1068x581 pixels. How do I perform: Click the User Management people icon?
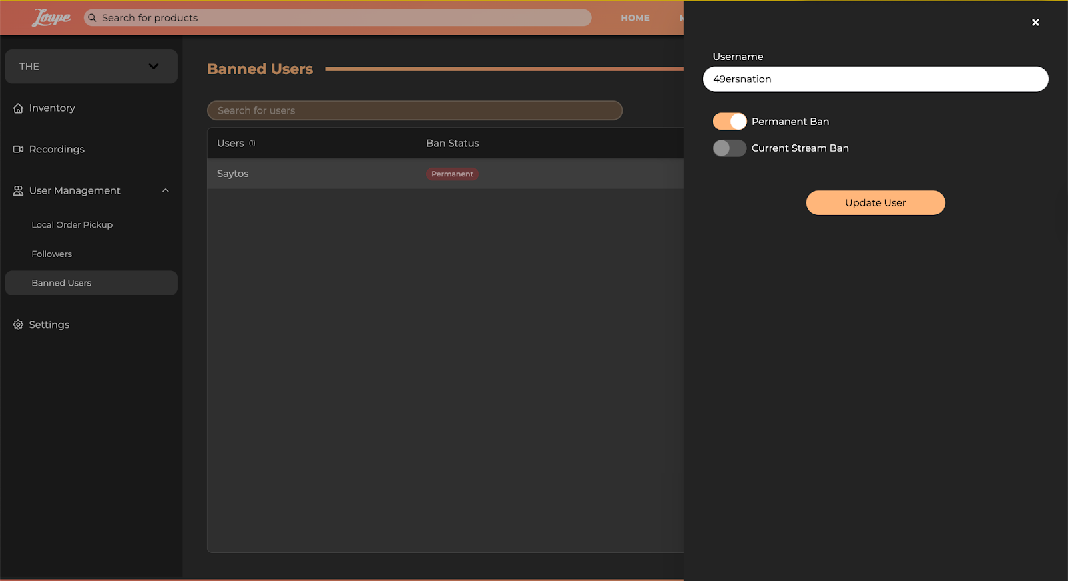(18, 191)
